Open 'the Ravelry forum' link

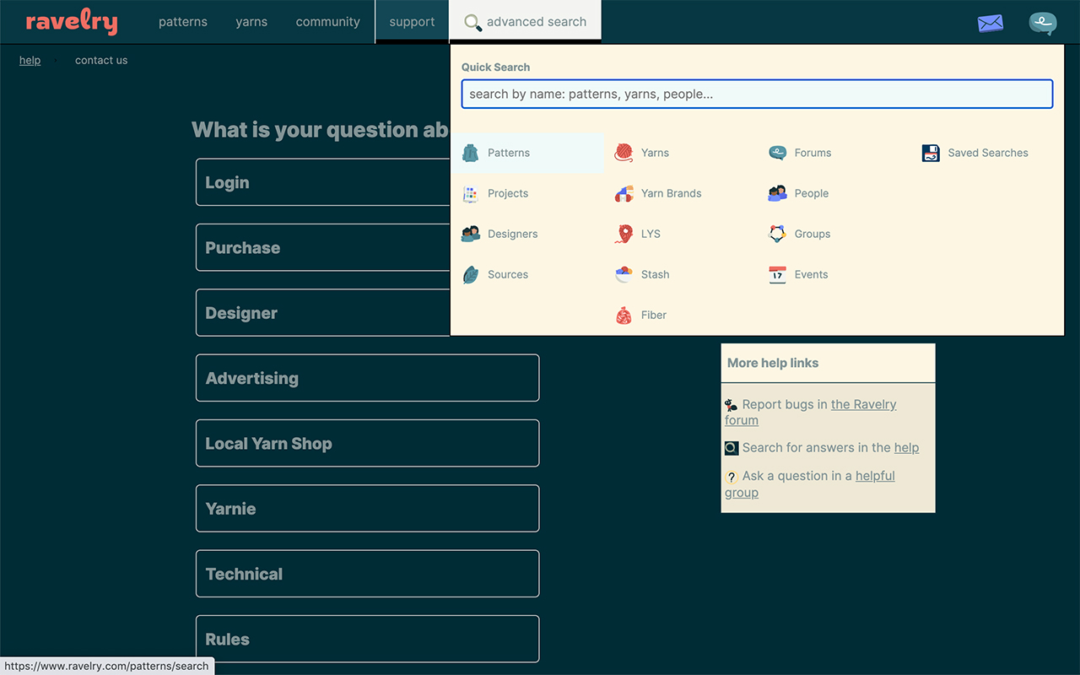(x=863, y=405)
